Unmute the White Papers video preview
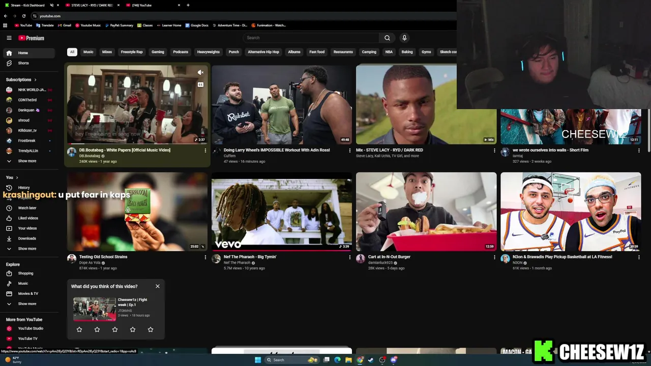Screen dimensions: 651x366 coord(200,73)
